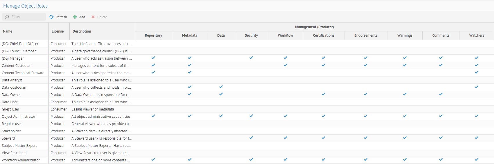Uncheck Certifications for Data Owner
The height and width of the screenshot is (164, 494).
[x=324, y=94]
